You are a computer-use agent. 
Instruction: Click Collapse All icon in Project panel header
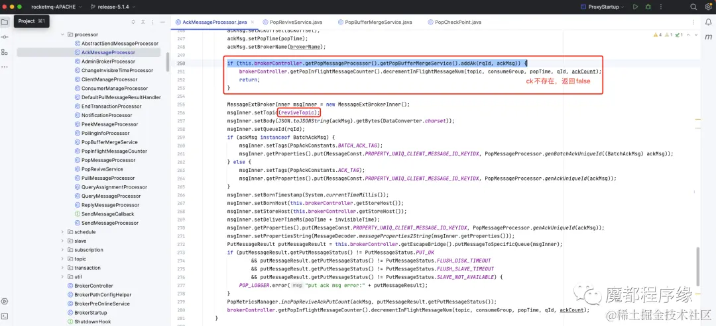click(143, 22)
